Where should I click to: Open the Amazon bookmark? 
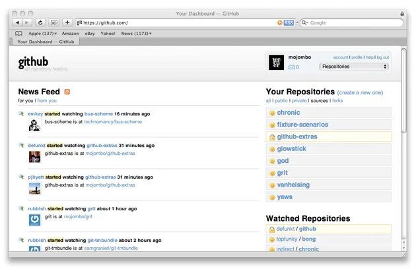click(x=70, y=34)
